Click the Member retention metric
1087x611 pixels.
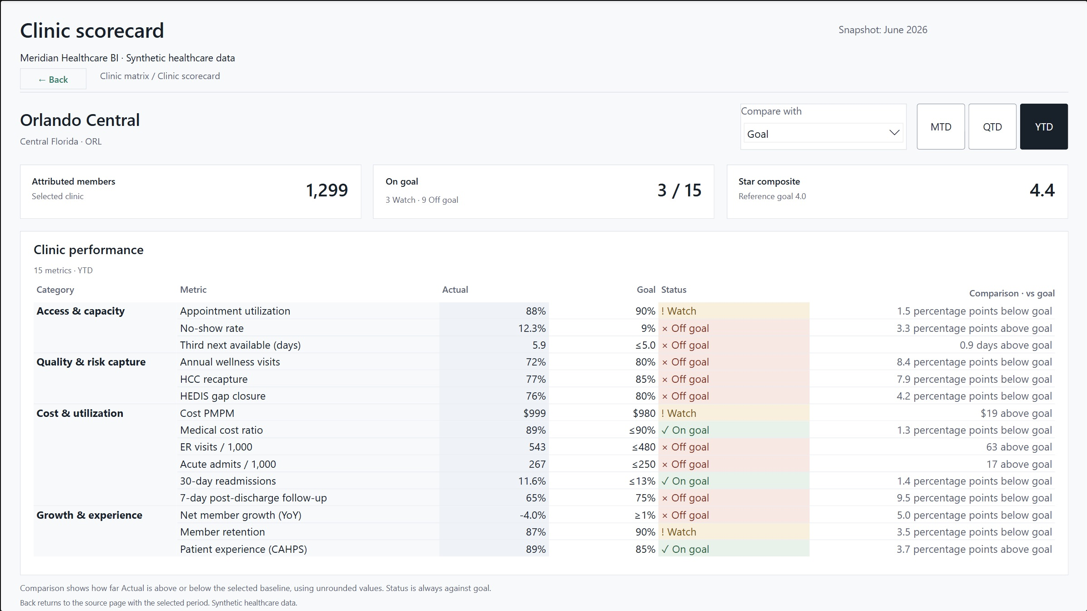point(222,532)
